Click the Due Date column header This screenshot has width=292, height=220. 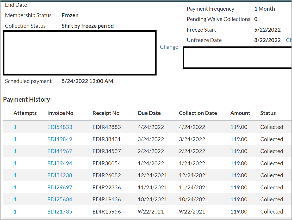149,113
